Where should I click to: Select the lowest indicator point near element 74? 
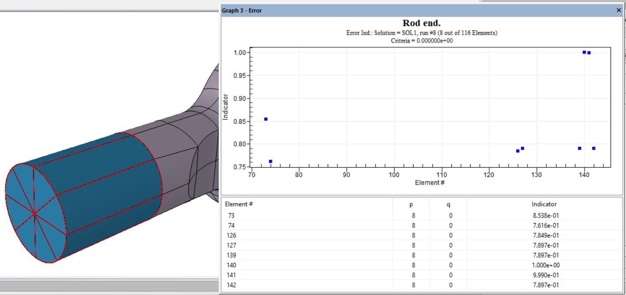pos(270,160)
